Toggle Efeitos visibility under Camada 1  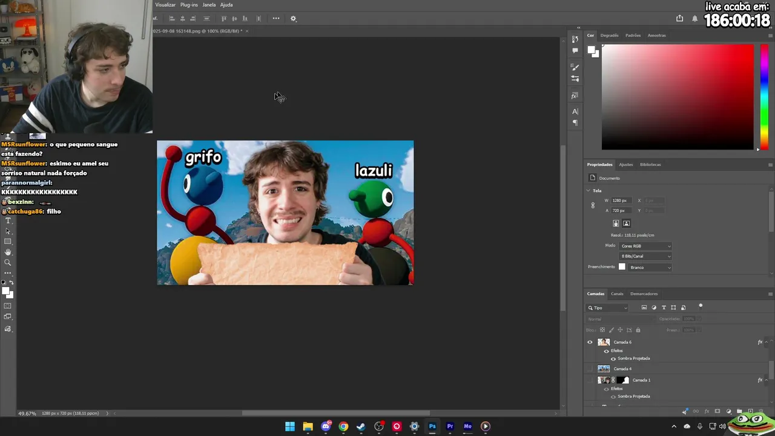pos(607,389)
